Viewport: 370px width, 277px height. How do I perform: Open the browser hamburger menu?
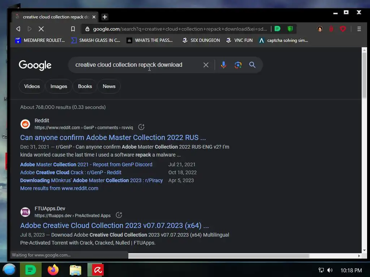[x=359, y=29]
